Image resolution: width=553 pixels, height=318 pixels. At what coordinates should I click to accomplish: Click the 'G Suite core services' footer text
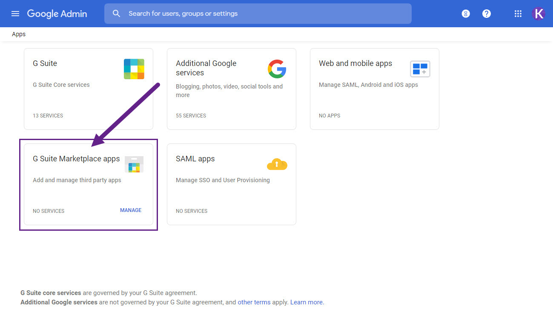tap(51, 293)
